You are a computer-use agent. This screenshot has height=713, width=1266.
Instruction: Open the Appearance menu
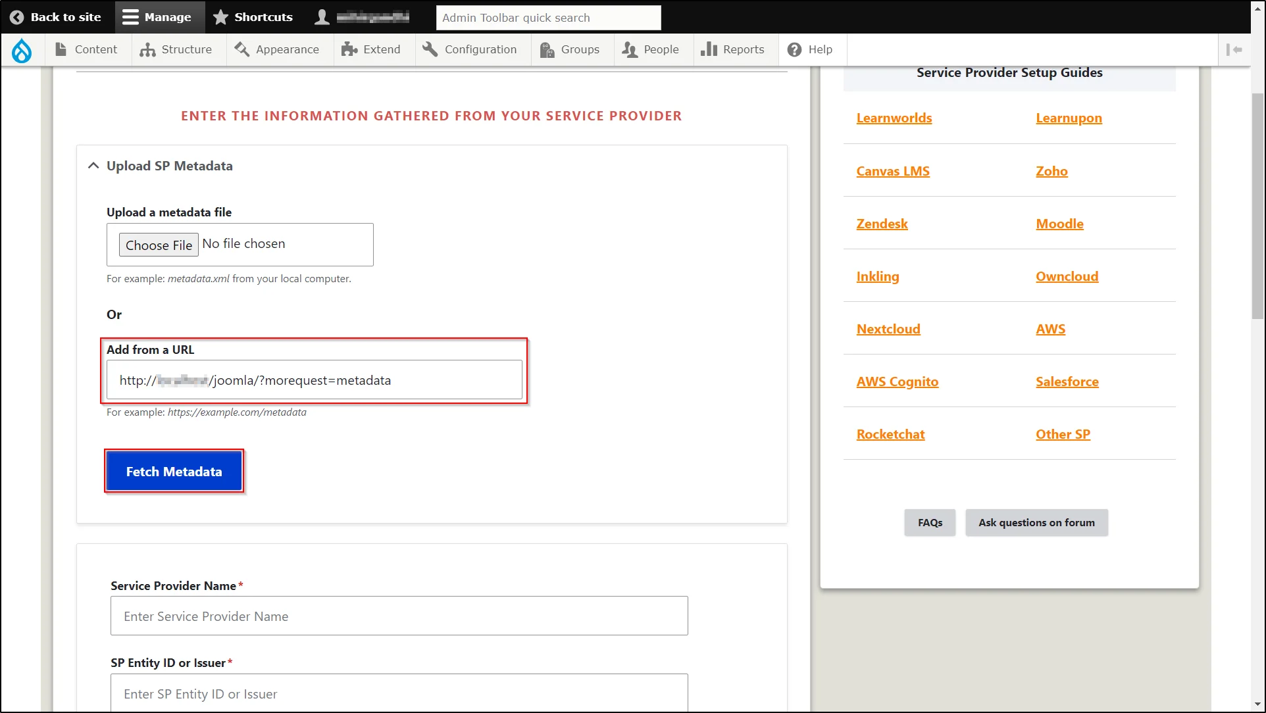point(287,49)
